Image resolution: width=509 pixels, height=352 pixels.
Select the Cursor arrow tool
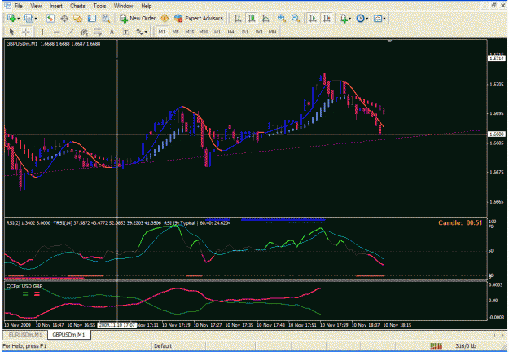(x=11, y=32)
